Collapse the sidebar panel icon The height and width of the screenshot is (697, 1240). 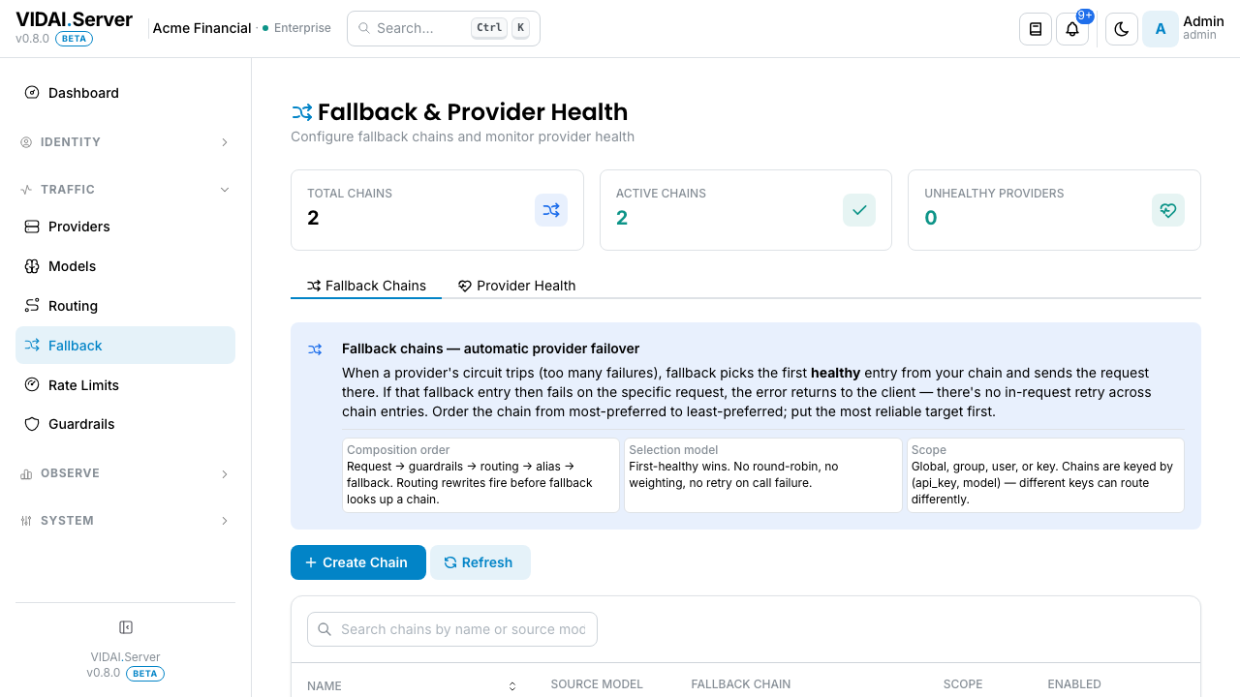(x=125, y=627)
